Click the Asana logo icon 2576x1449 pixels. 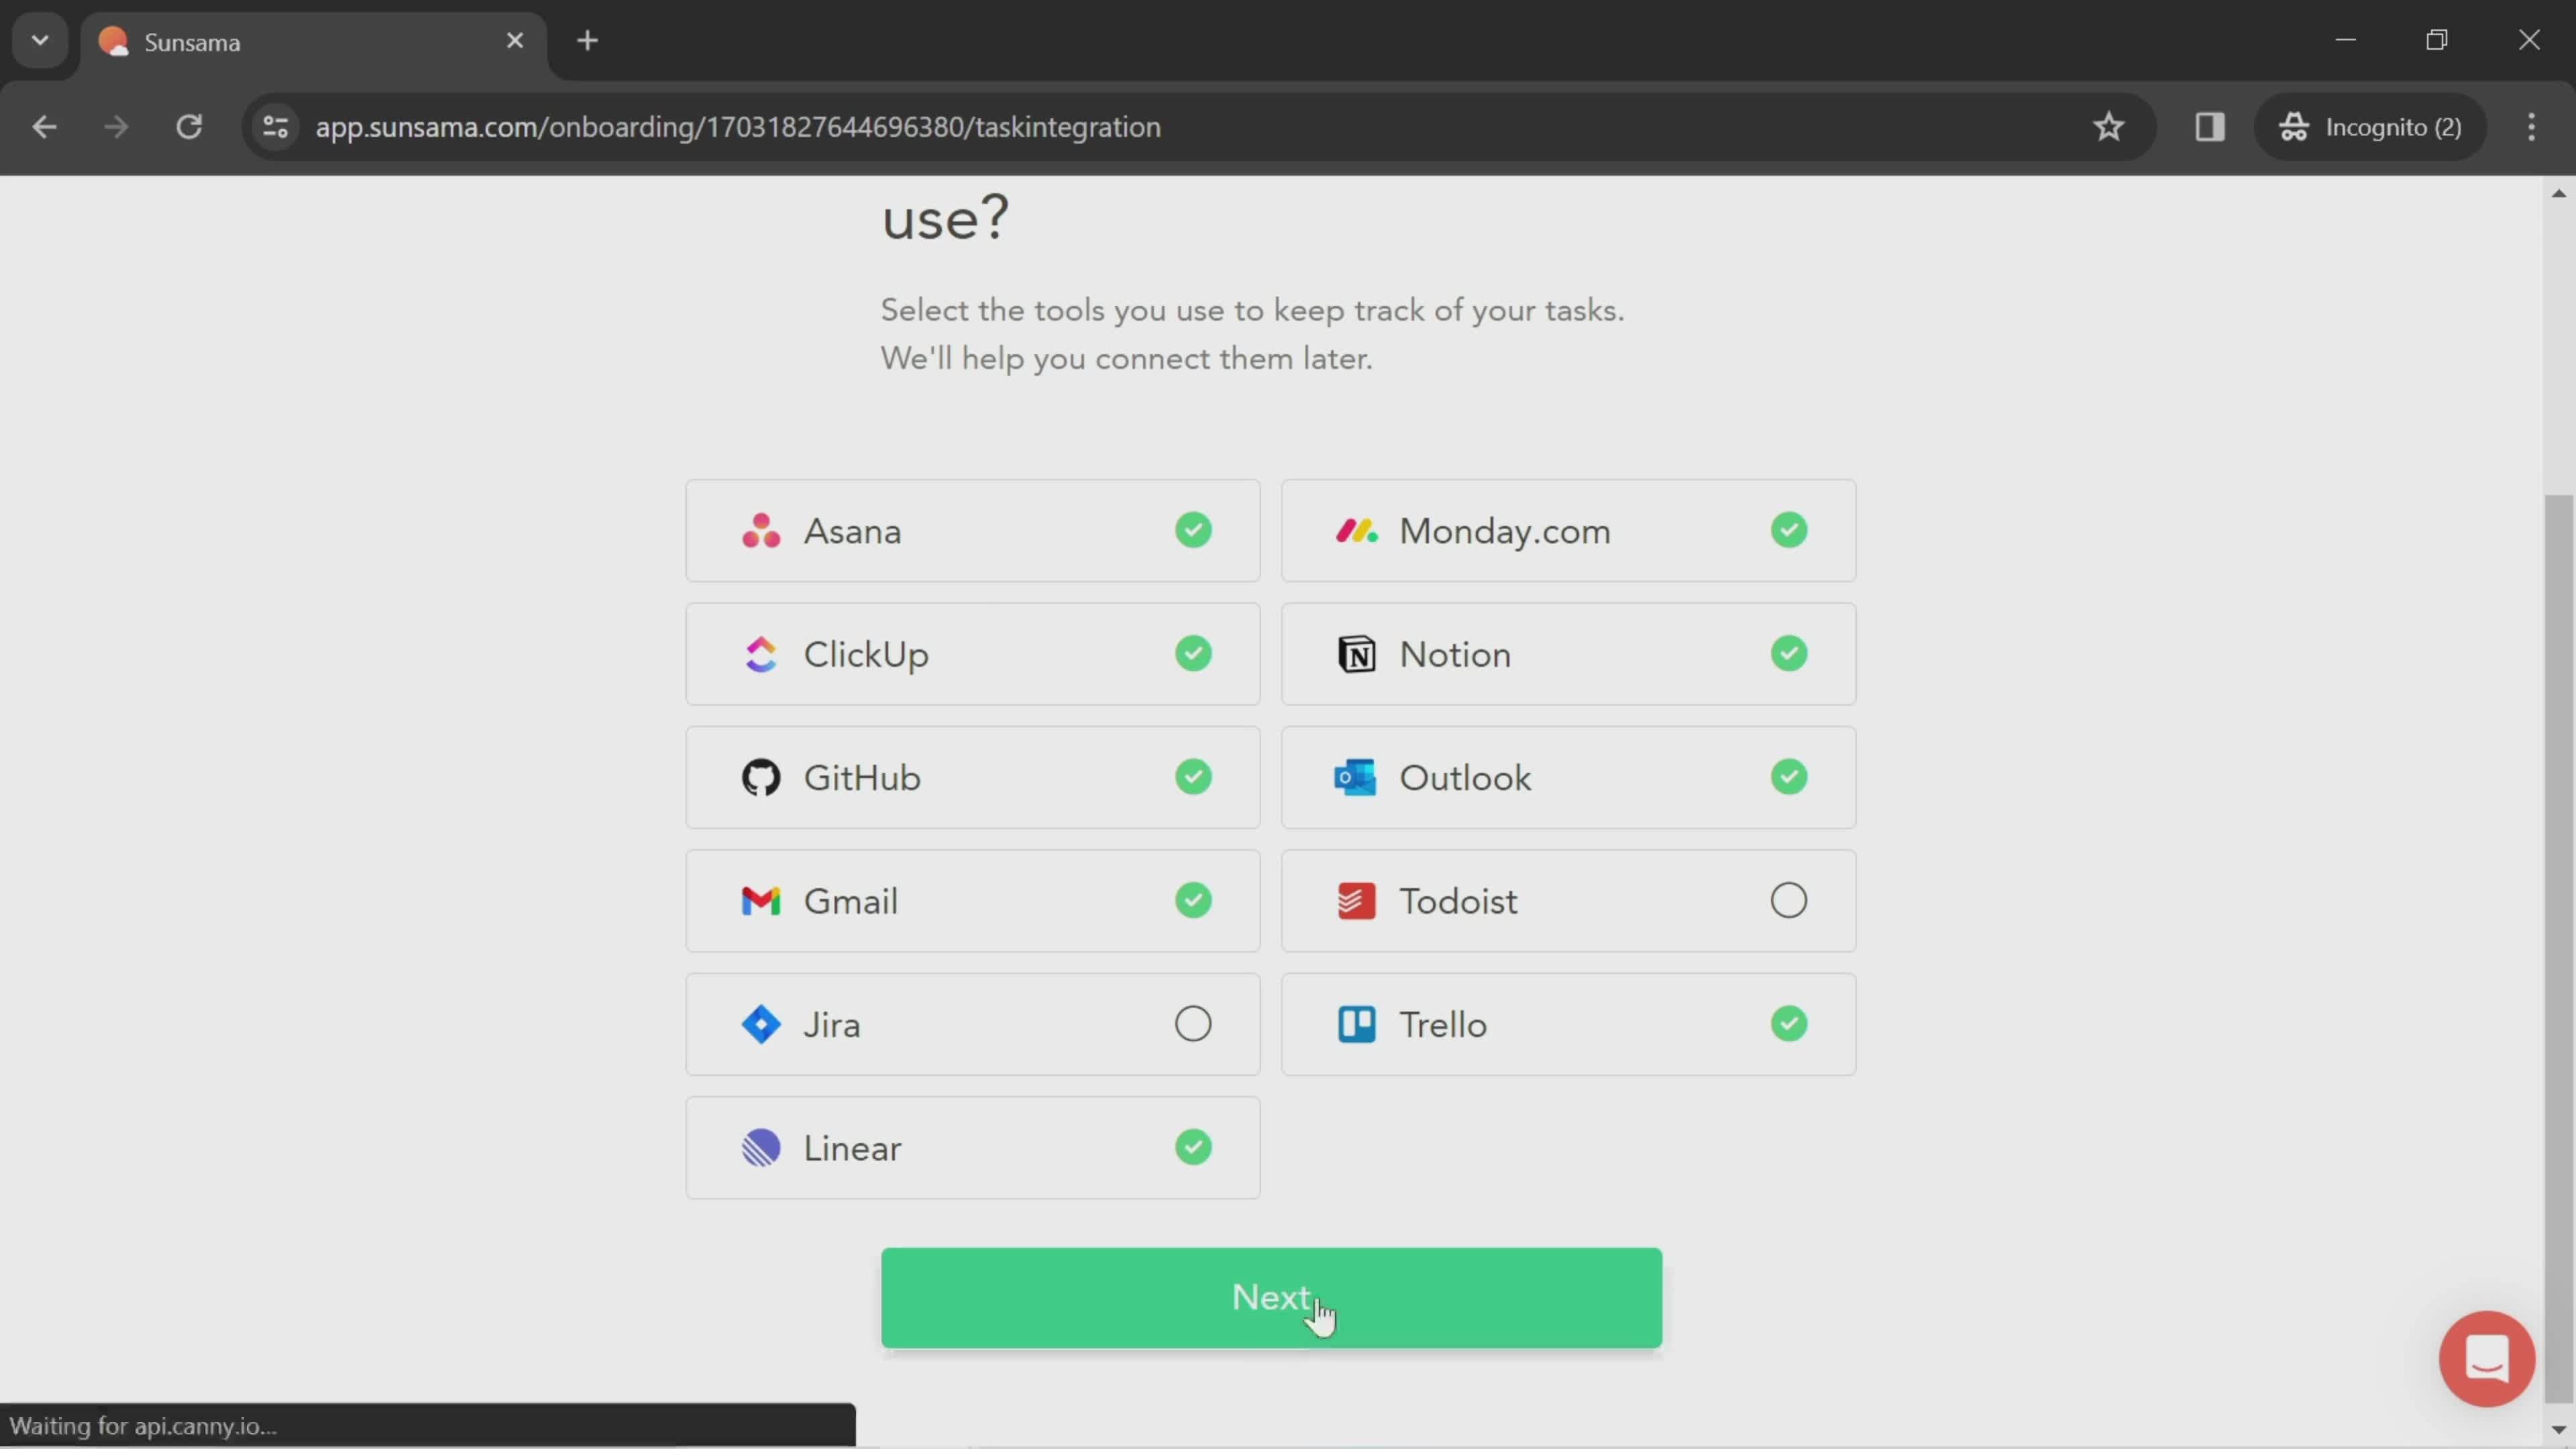click(761, 531)
